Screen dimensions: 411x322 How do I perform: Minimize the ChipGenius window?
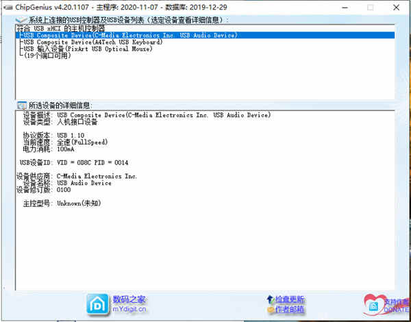(346, 8)
